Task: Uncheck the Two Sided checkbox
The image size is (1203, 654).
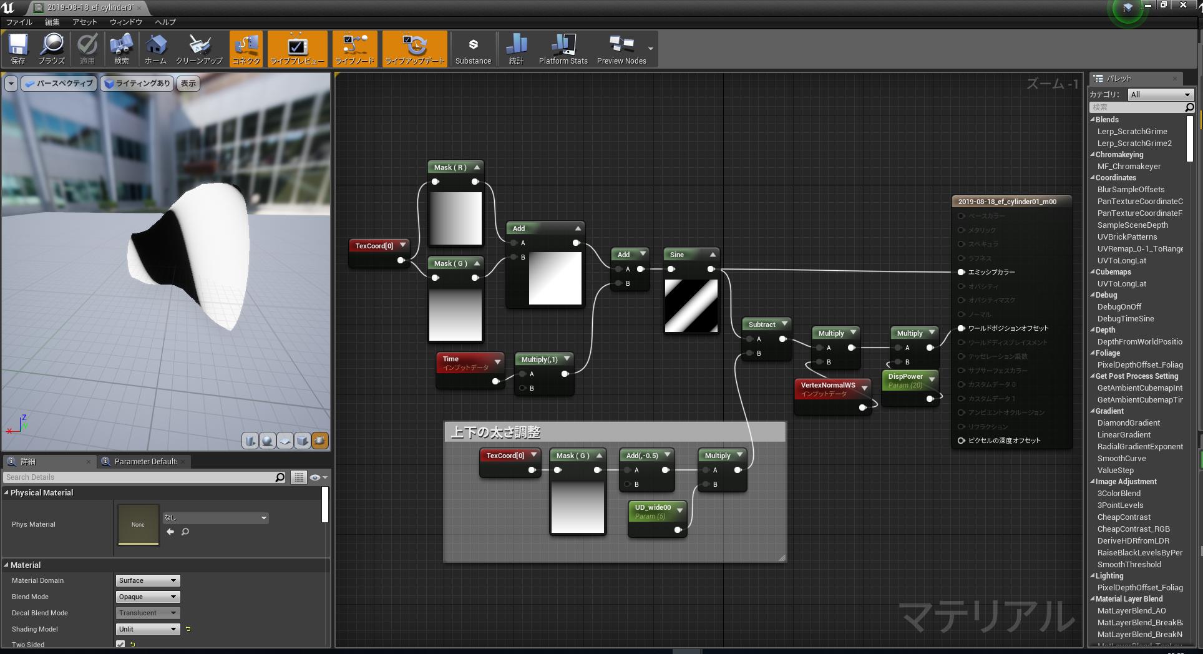Action: [120, 644]
